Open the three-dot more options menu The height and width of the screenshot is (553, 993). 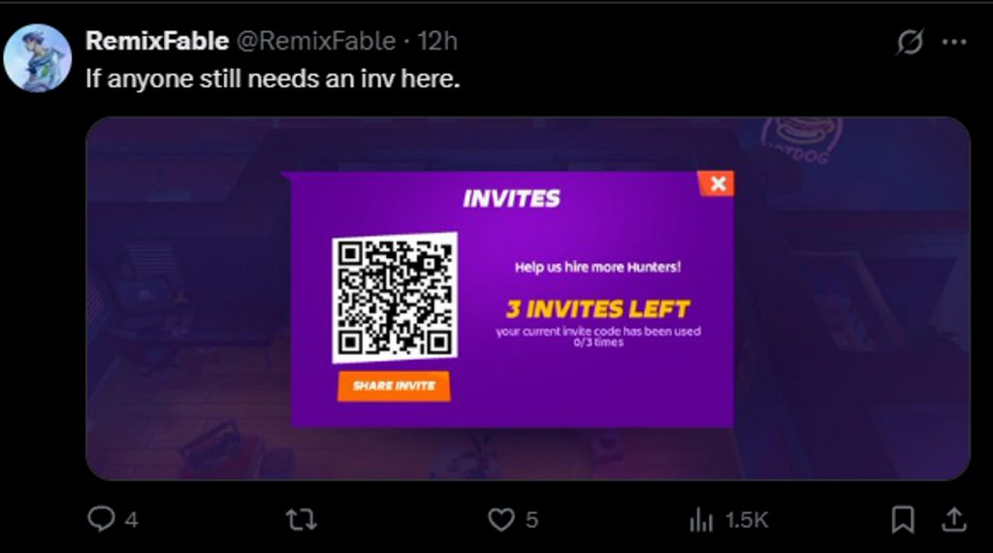(954, 42)
